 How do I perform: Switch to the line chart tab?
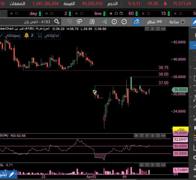[x=98, y=13]
